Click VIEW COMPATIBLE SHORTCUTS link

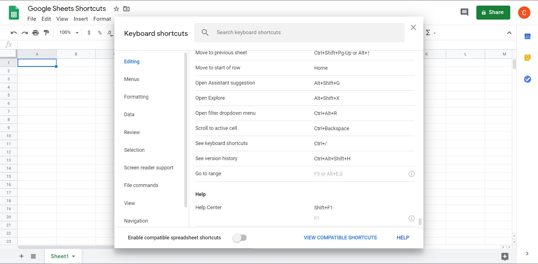click(x=340, y=238)
